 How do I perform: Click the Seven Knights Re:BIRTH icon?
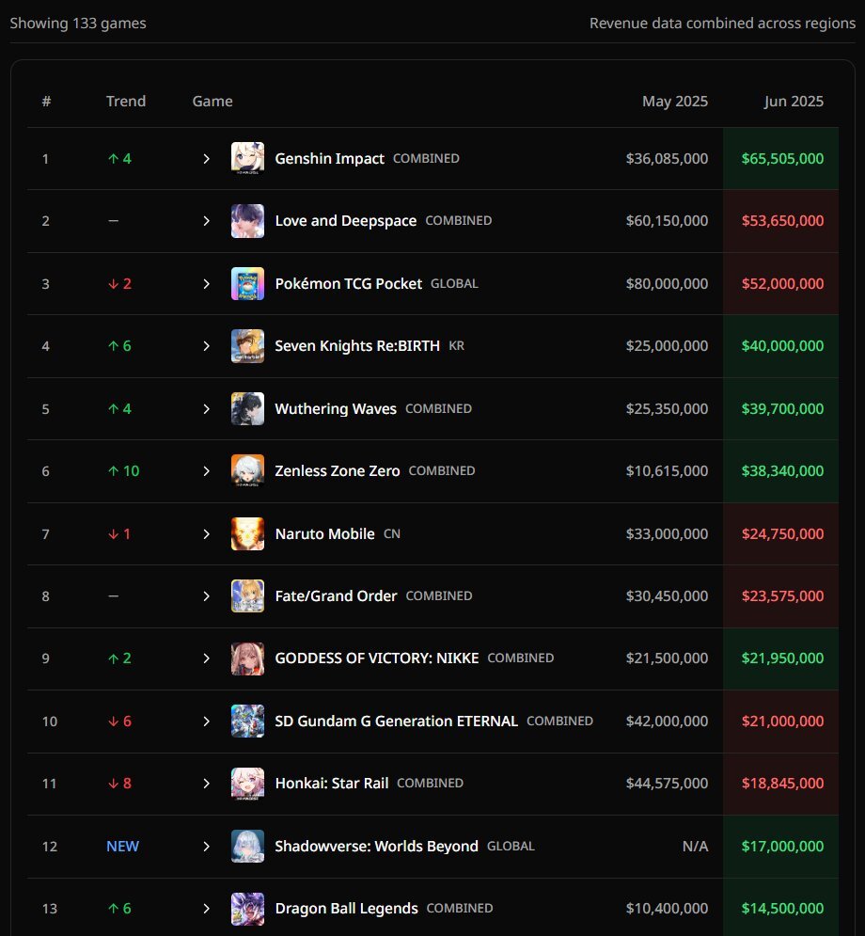[x=247, y=345]
